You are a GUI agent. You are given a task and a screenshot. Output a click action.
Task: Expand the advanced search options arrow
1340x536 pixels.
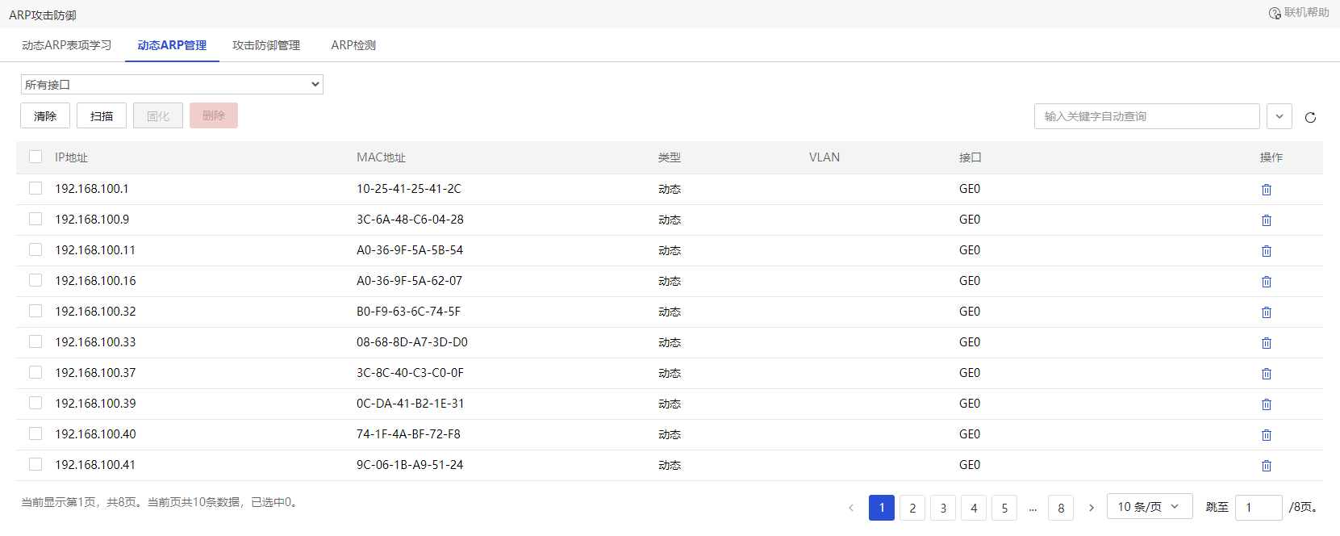(1279, 116)
